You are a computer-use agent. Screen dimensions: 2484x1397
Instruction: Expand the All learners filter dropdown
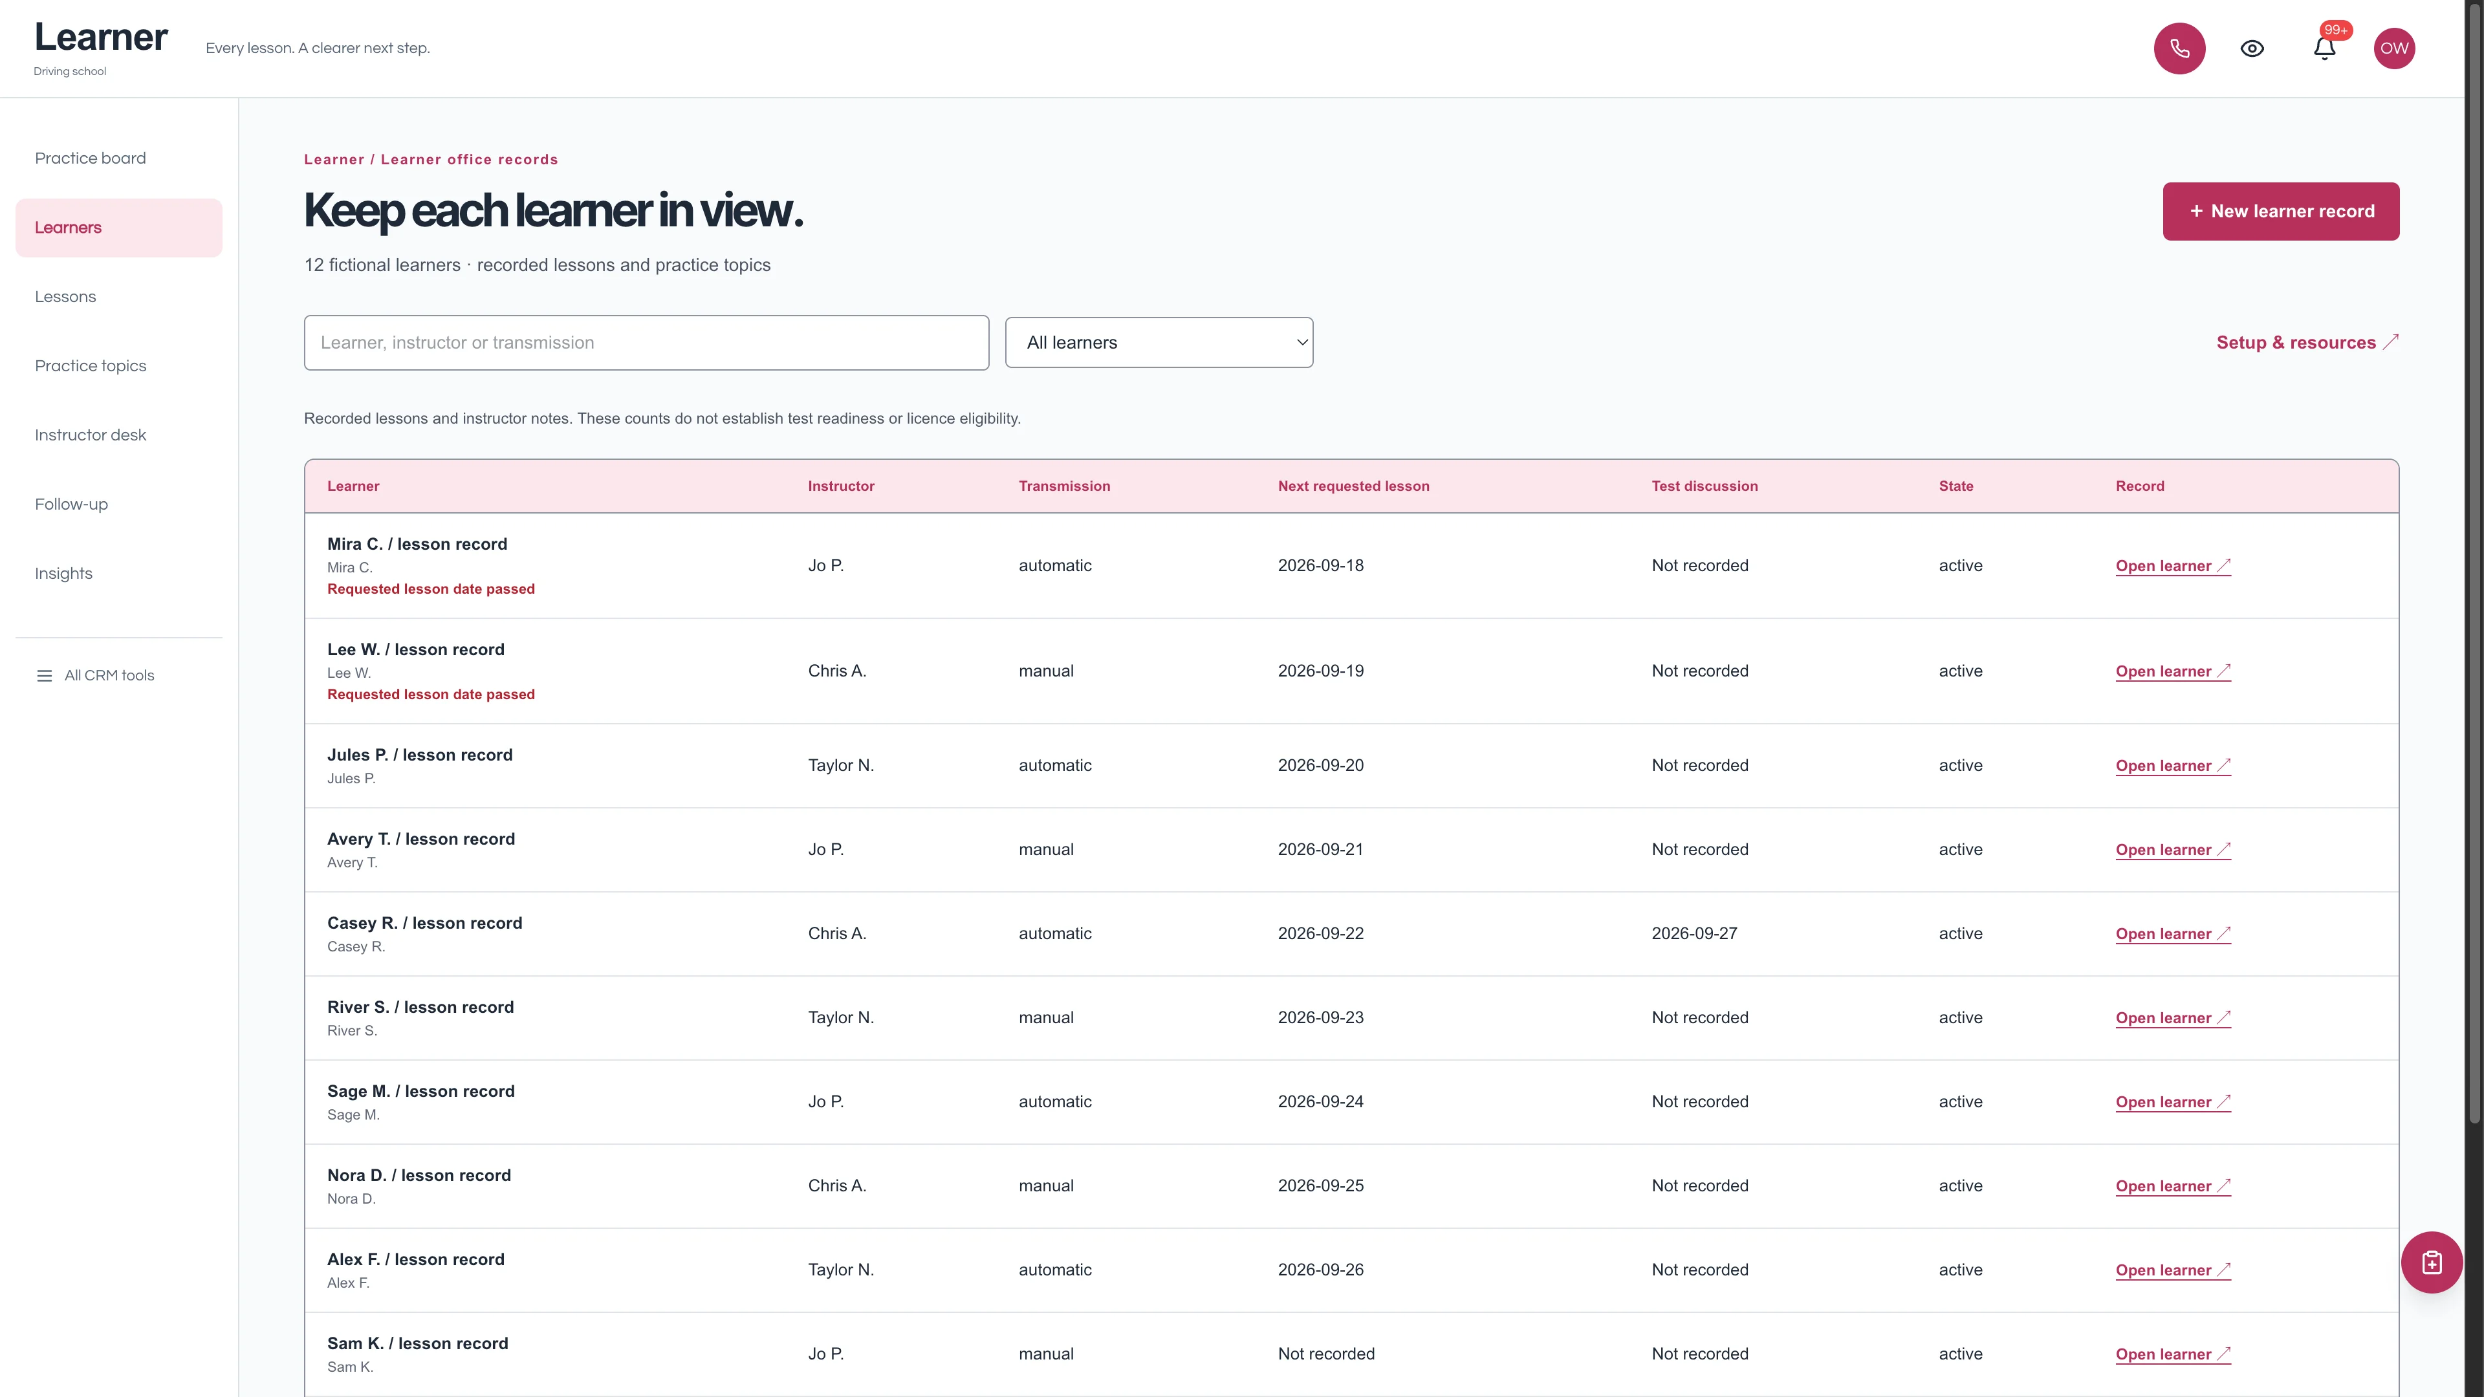pos(1159,342)
